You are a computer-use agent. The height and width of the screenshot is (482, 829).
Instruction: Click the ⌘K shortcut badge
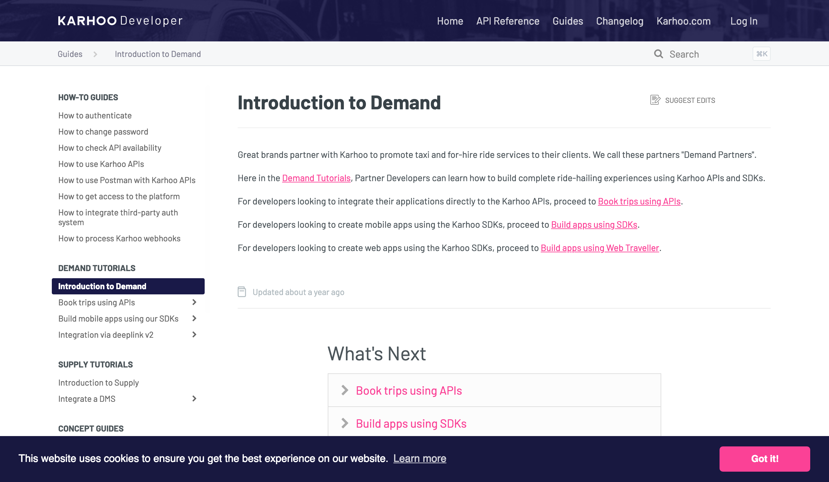pos(762,54)
